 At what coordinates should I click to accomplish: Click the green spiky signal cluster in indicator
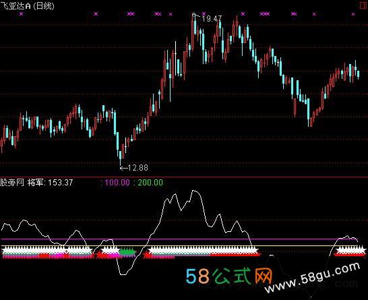pyautogui.click(x=127, y=252)
